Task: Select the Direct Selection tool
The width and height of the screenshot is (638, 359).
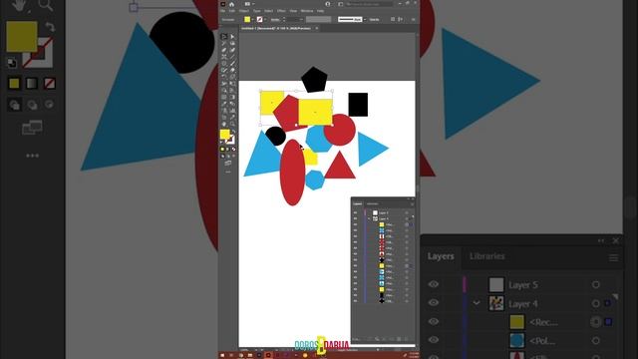Action: pyautogui.click(x=232, y=36)
